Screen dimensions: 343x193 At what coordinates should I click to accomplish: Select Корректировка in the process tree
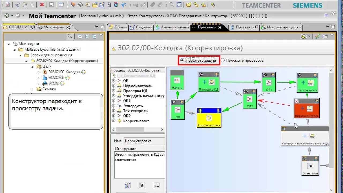[136, 121]
